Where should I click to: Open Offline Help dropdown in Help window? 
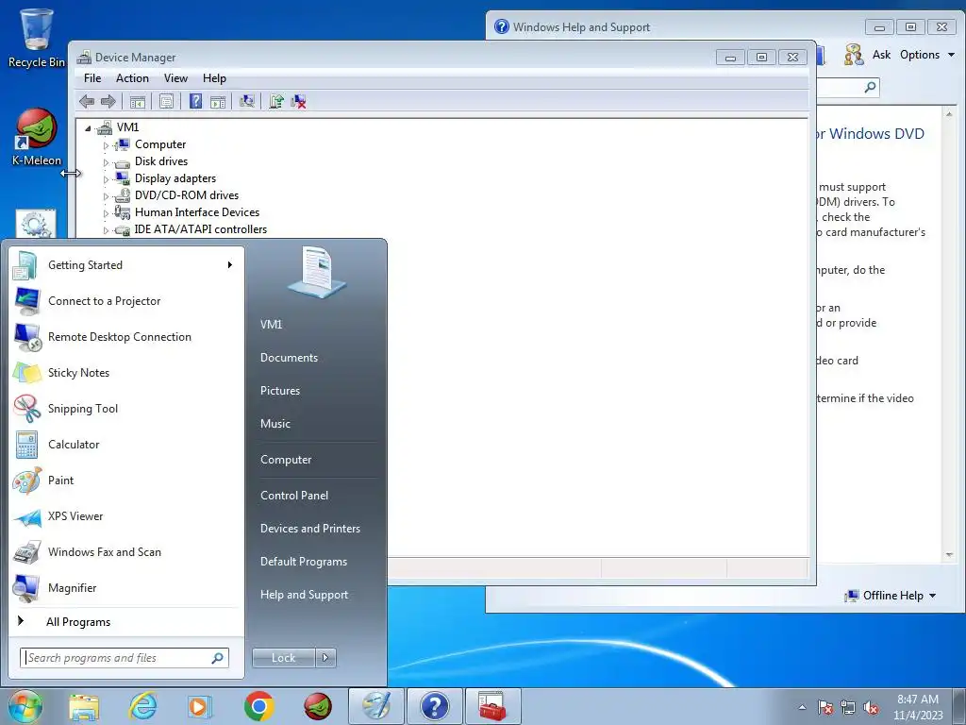pyautogui.click(x=891, y=596)
